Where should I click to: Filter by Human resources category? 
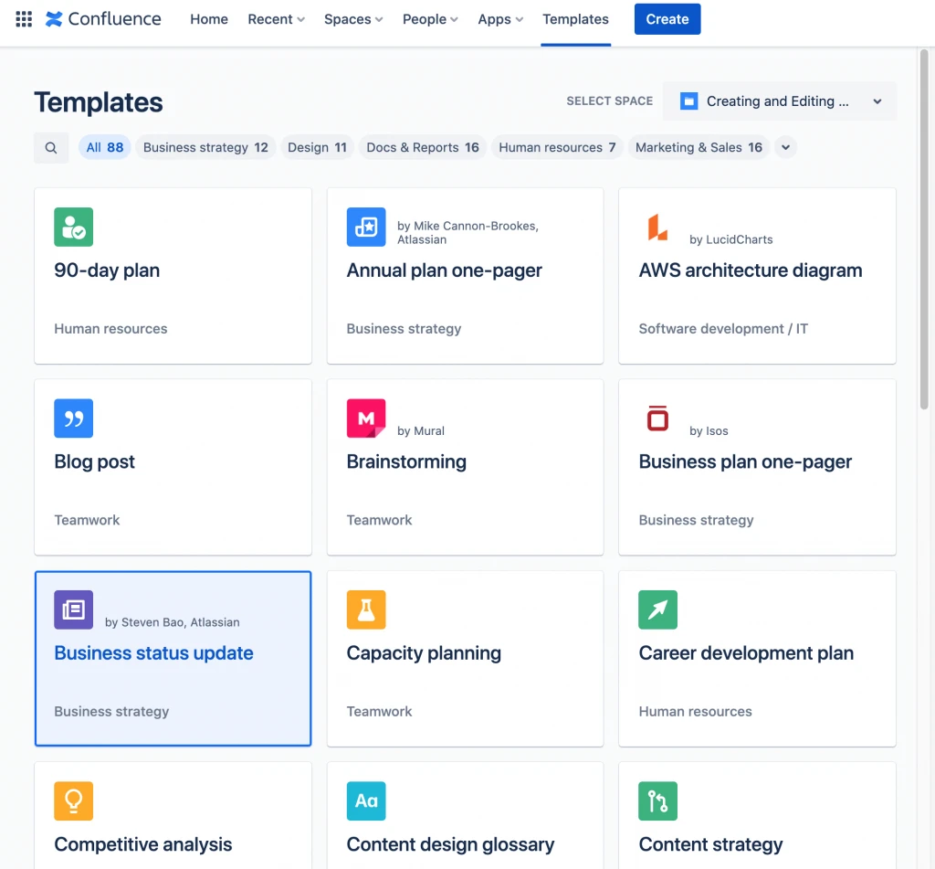[557, 147]
